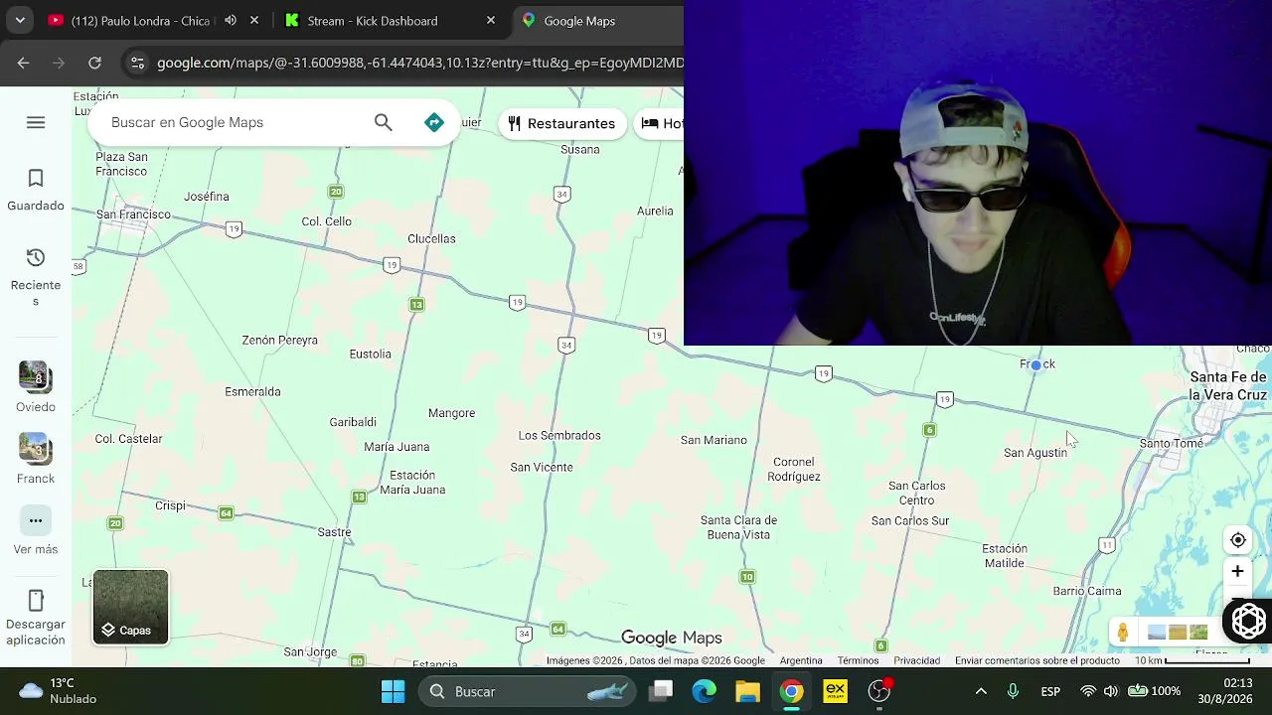The height and width of the screenshot is (715, 1272).
Task: Click the round hexagon-knot overlay icon
Action: [x=1248, y=621]
